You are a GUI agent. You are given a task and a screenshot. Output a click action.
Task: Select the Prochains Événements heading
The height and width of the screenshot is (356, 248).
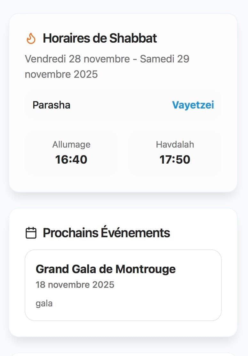107,233
